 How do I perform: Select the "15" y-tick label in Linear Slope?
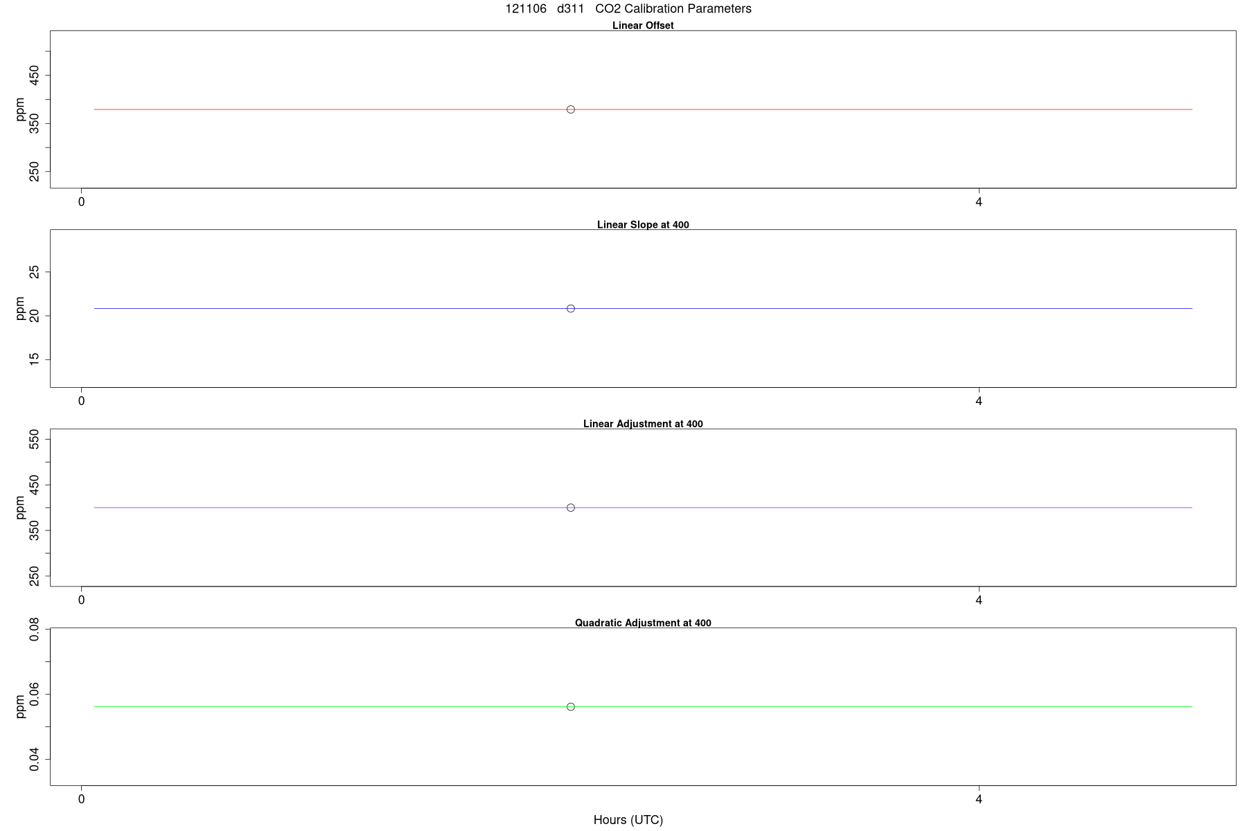coord(35,359)
